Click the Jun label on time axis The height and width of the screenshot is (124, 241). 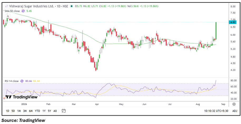144,104
